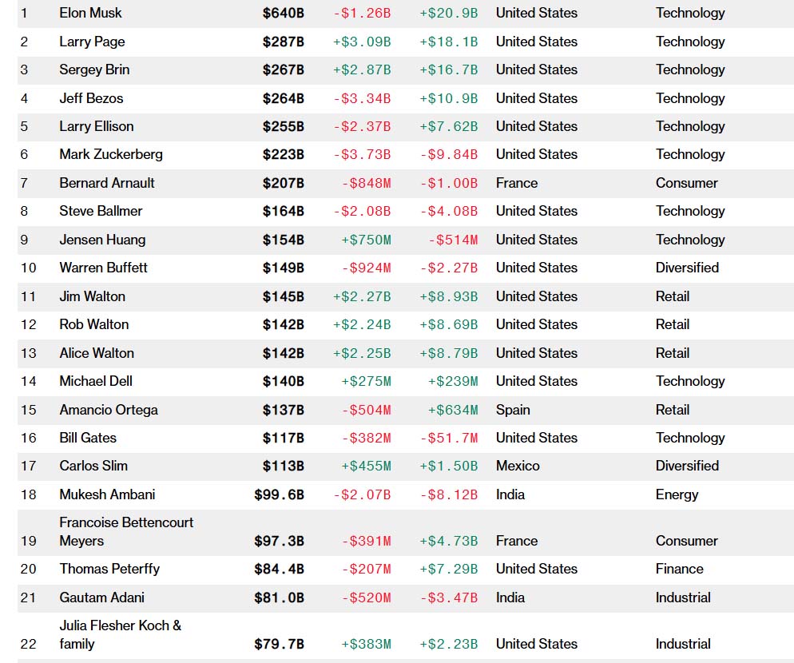The image size is (794, 663).
Task: Open Jensen Huang's profile
Action: [102, 240]
